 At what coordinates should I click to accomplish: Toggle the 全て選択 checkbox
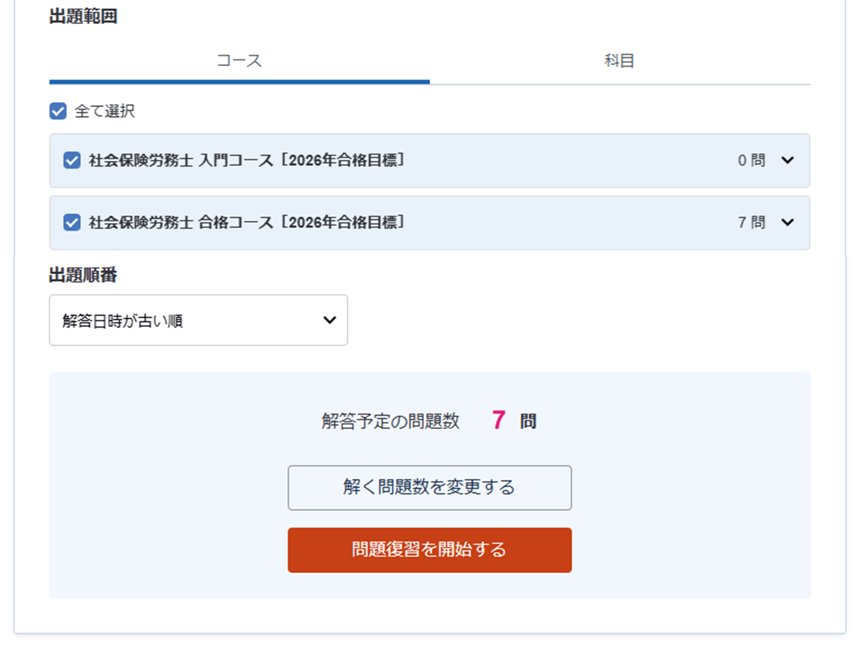pyautogui.click(x=58, y=112)
